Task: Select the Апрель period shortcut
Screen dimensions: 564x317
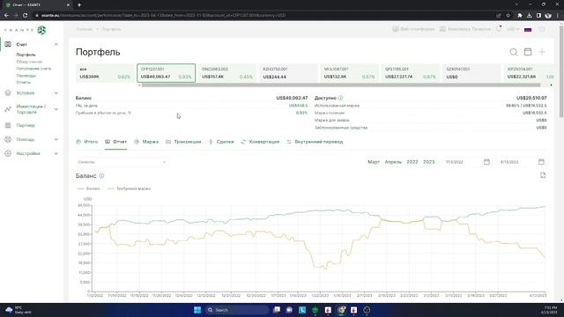Action: [x=393, y=162]
